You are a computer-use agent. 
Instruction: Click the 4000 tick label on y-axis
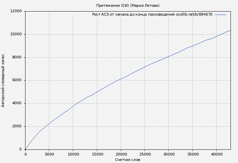click(x=17, y=103)
